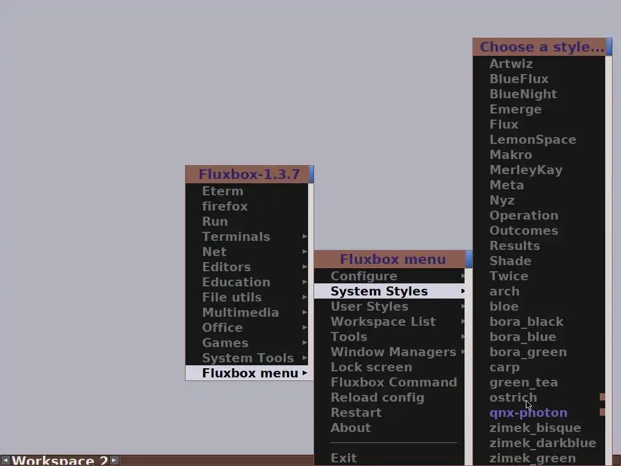Click Reload config
621x466 pixels.
(x=389, y=397)
